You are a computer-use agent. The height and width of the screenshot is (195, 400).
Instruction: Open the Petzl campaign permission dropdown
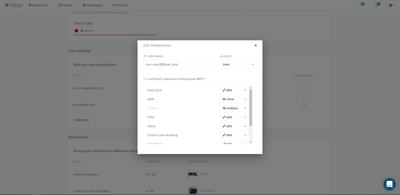point(234,117)
